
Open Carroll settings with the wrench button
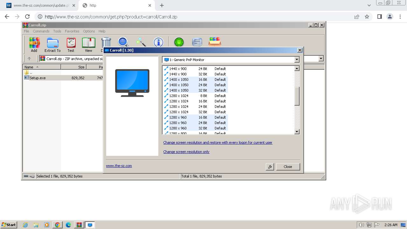270,167
